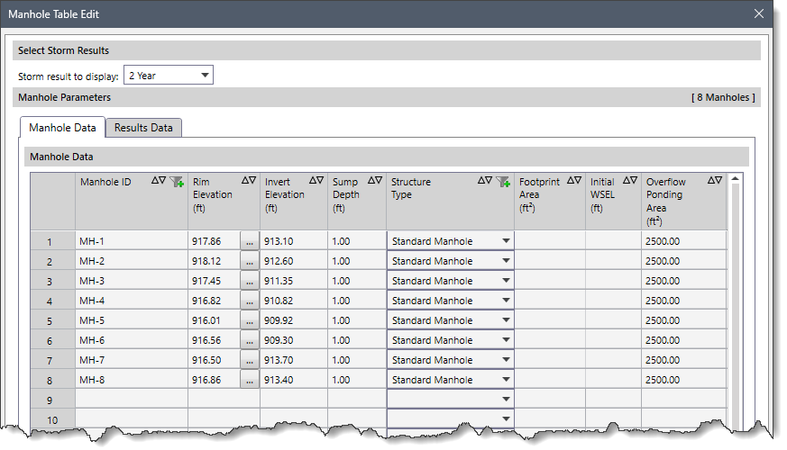Click ellipsis button beside MH-4 rim elevation
The image size is (787, 450).
[x=249, y=301]
